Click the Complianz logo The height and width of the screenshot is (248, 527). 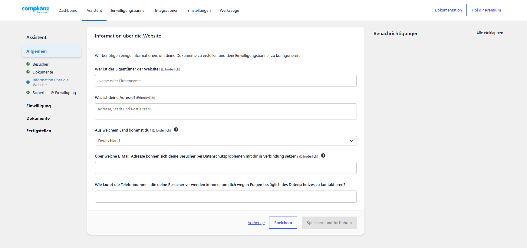click(35, 10)
